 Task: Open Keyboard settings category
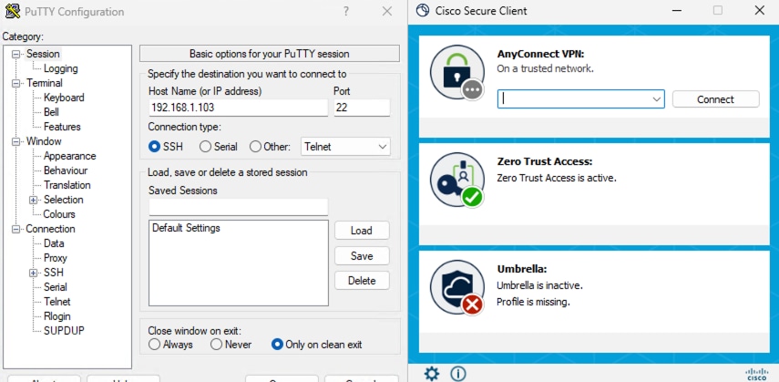click(64, 98)
